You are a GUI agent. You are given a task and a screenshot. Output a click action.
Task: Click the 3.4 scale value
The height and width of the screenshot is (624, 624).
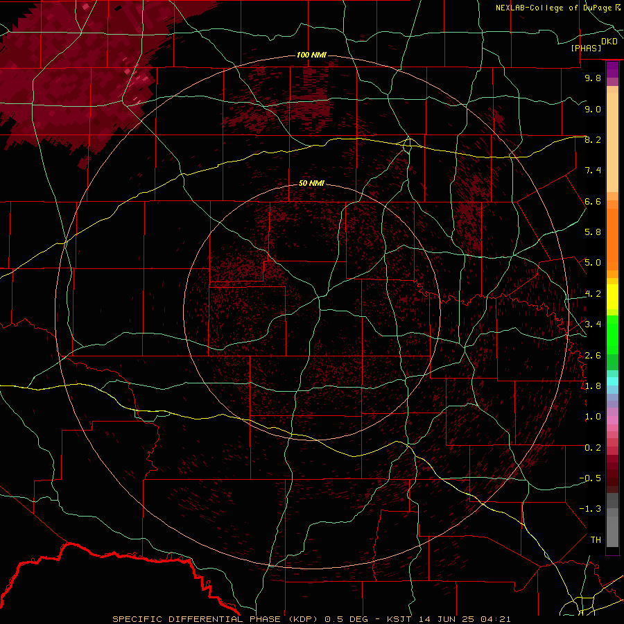click(x=593, y=324)
